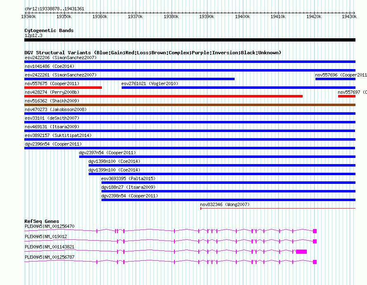
Task: Open variant esv2422261 (SimonSanchez2007) label
Action: click(61, 75)
